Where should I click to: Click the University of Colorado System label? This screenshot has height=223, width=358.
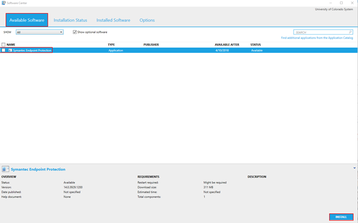pyautogui.click(x=334, y=9)
